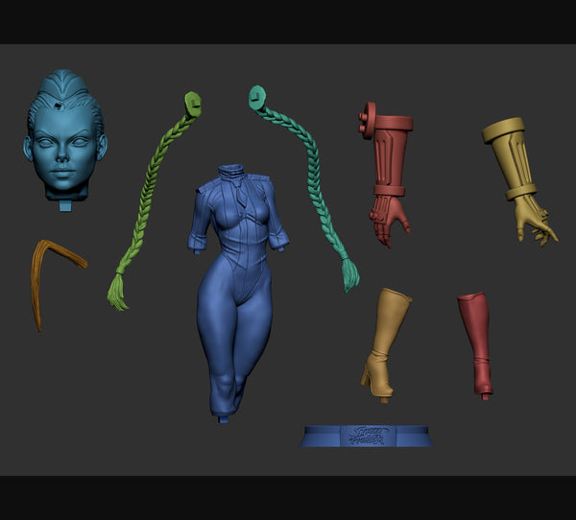Click the blue round statue base
This screenshot has height=520, width=576.
click(367, 437)
